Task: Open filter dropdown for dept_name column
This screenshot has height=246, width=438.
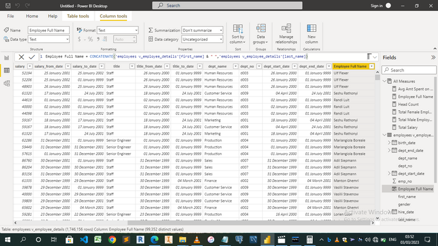Action: tap(235, 67)
